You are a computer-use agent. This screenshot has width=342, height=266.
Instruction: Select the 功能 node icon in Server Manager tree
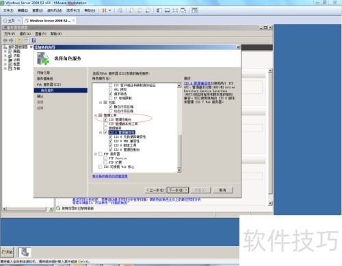point(10,56)
